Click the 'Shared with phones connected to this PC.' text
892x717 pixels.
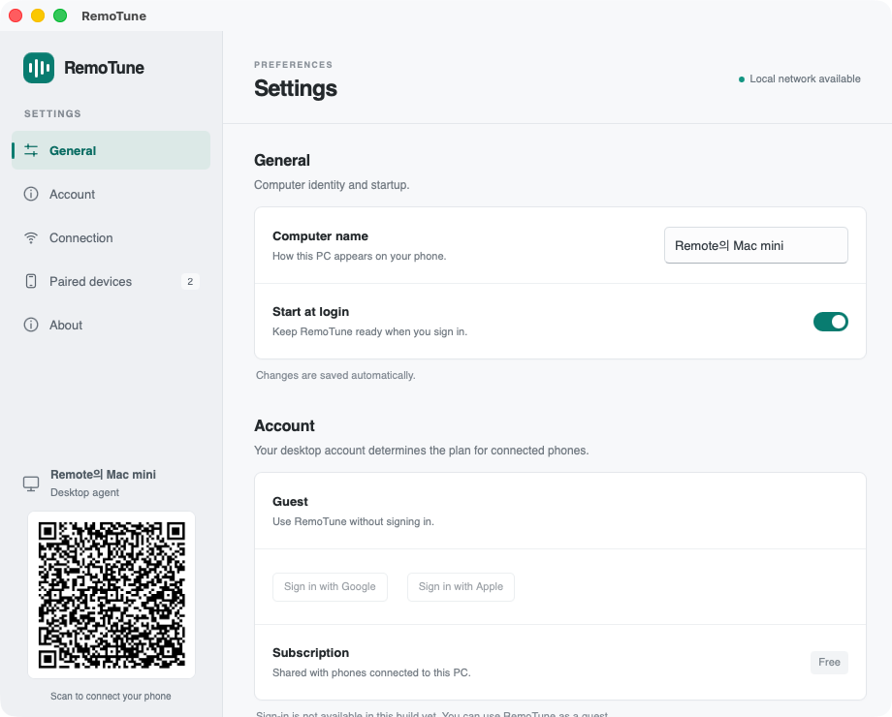371,672
